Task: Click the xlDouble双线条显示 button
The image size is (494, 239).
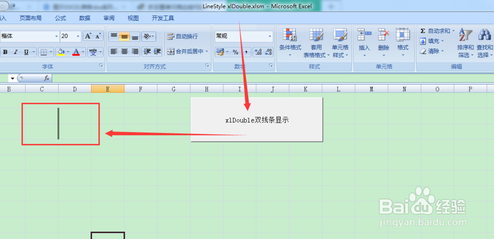Action: pyautogui.click(x=257, y=119)
